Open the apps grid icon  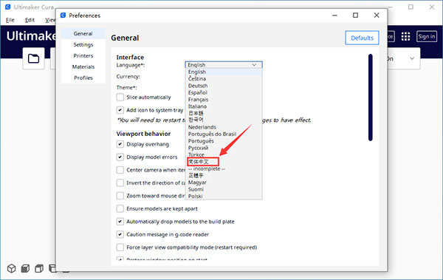(405, 36)
